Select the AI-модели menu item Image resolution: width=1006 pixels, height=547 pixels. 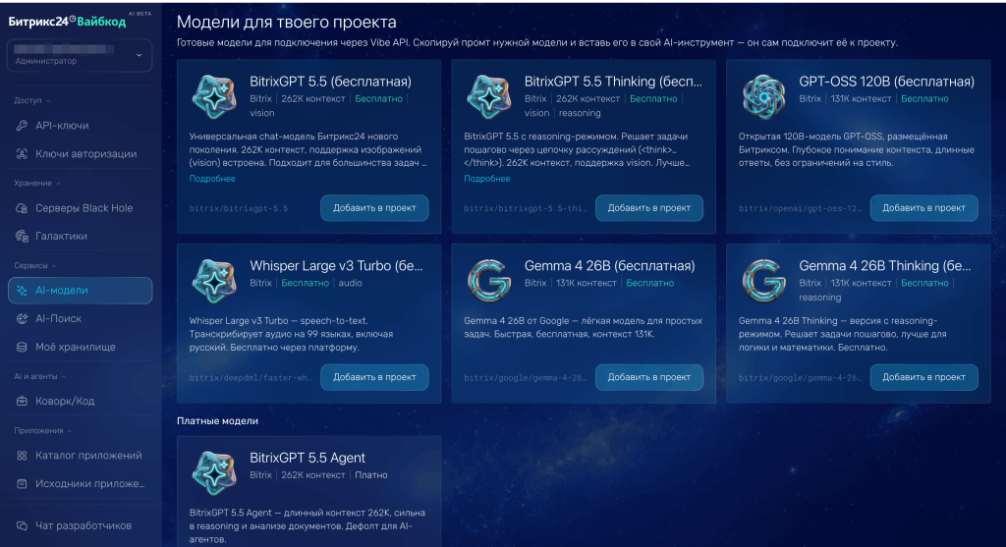point(81,291)
